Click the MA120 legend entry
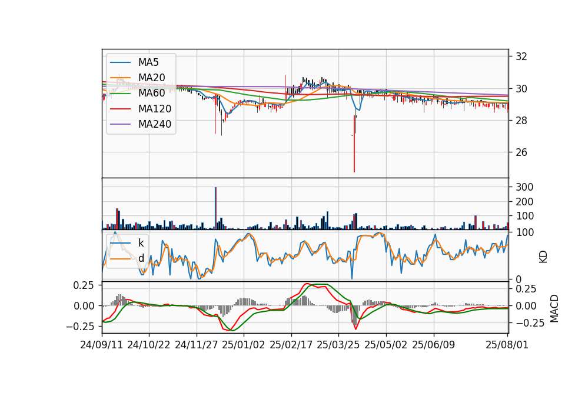The image size is (565, 406). (x=141, y=109)
